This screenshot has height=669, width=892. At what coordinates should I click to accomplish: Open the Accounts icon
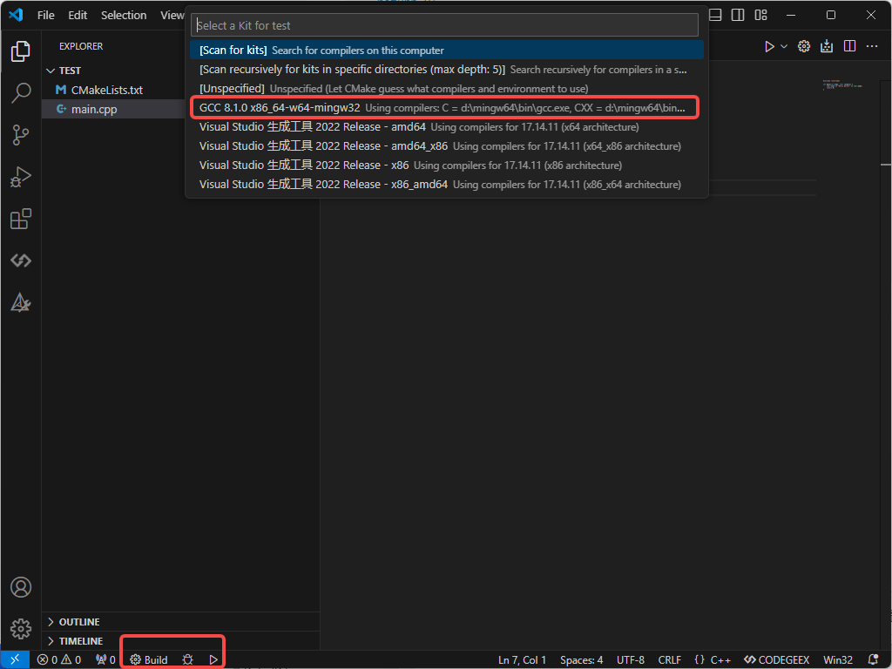[x=21, y=587]
